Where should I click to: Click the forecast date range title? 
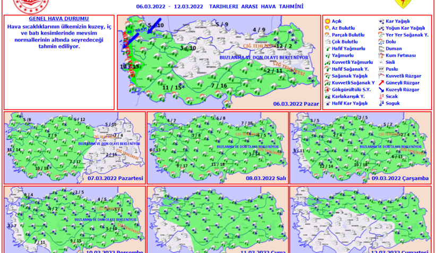(219, 6)
